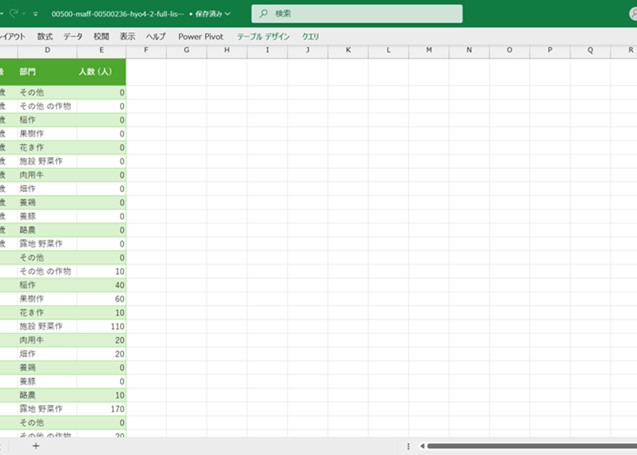Click the new sheet plus button
The width and height of the screenshot is (637, 455).
[x=36, y=446]
